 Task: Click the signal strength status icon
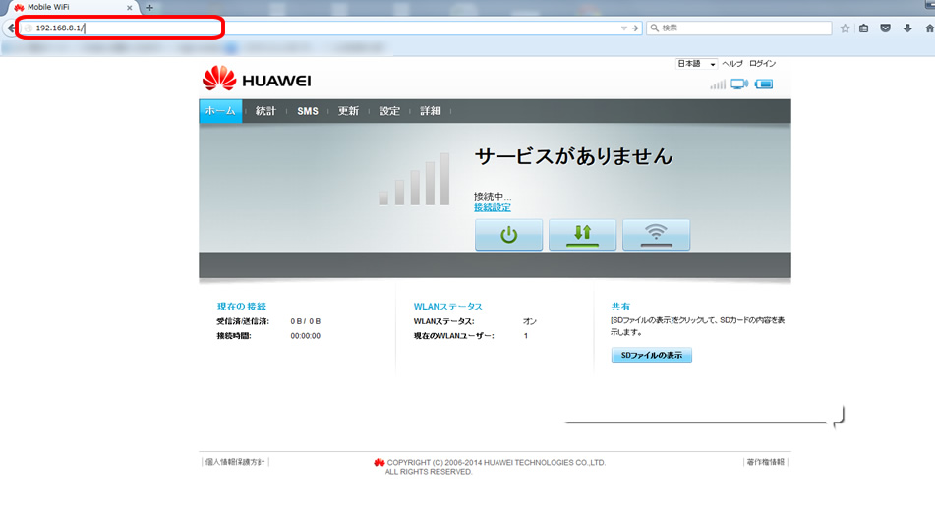point(718,84)
